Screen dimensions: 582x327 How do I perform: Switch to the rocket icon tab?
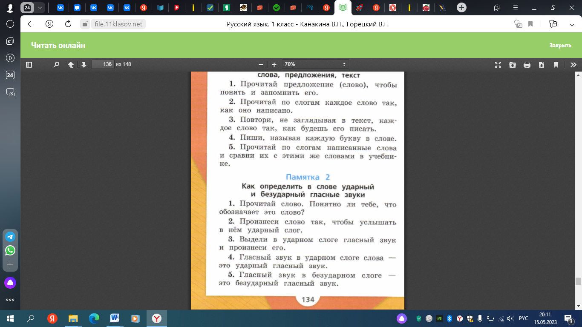click(x=359, y=8)
